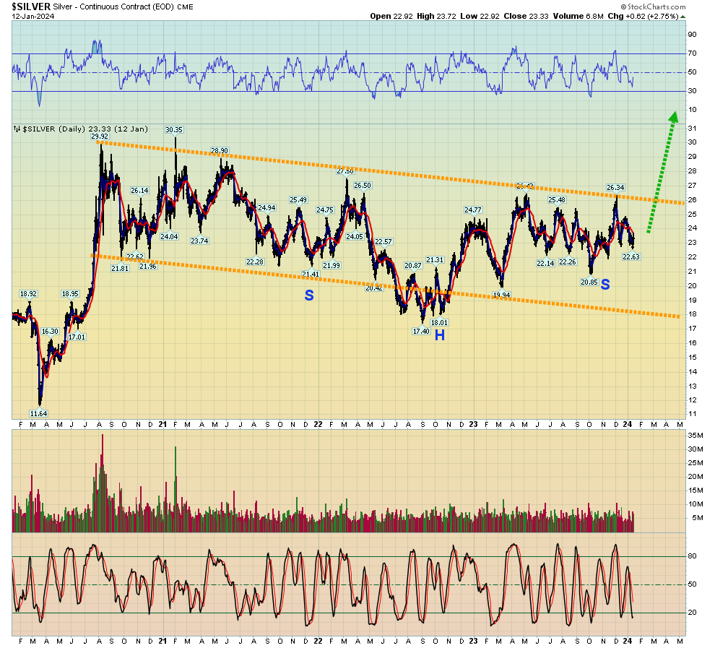The image size is (715, 648).
Task: Click the $SILVER ticker title
Action: 31,7
